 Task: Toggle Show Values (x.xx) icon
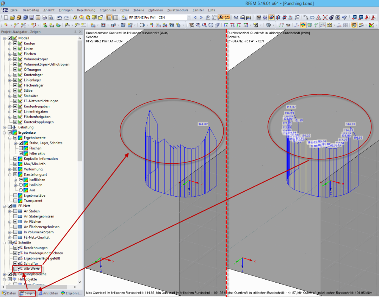[227, 17]
